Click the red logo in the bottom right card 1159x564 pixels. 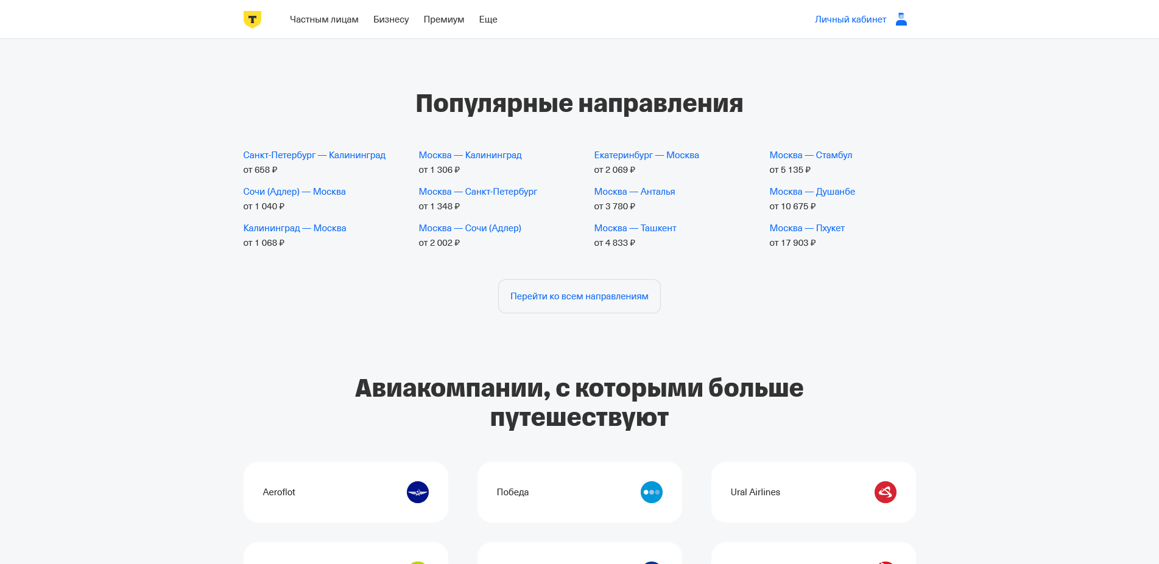coord(886,563)
